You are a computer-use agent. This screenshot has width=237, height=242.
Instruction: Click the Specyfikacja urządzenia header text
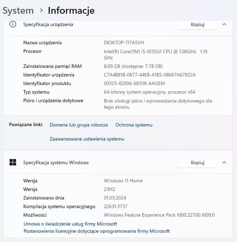48,25
